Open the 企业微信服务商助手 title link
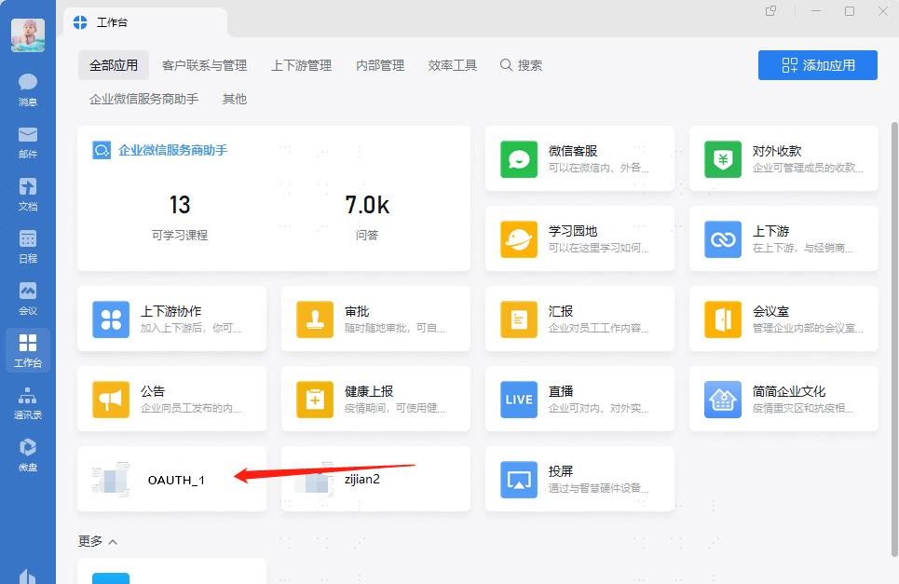Screen dimensions: 899x584 coord(172,150)
